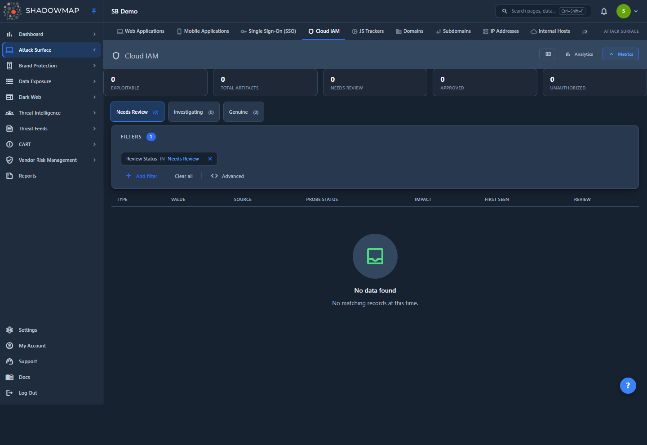Open Advanced filter mode

point(227,176)
